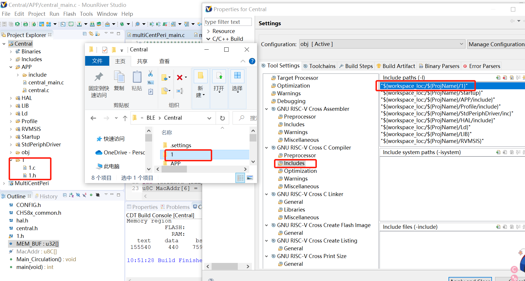Click the stacked layers icon in toolbar
The width and height of the screenshot is (525, 281).
pos(99,24)
